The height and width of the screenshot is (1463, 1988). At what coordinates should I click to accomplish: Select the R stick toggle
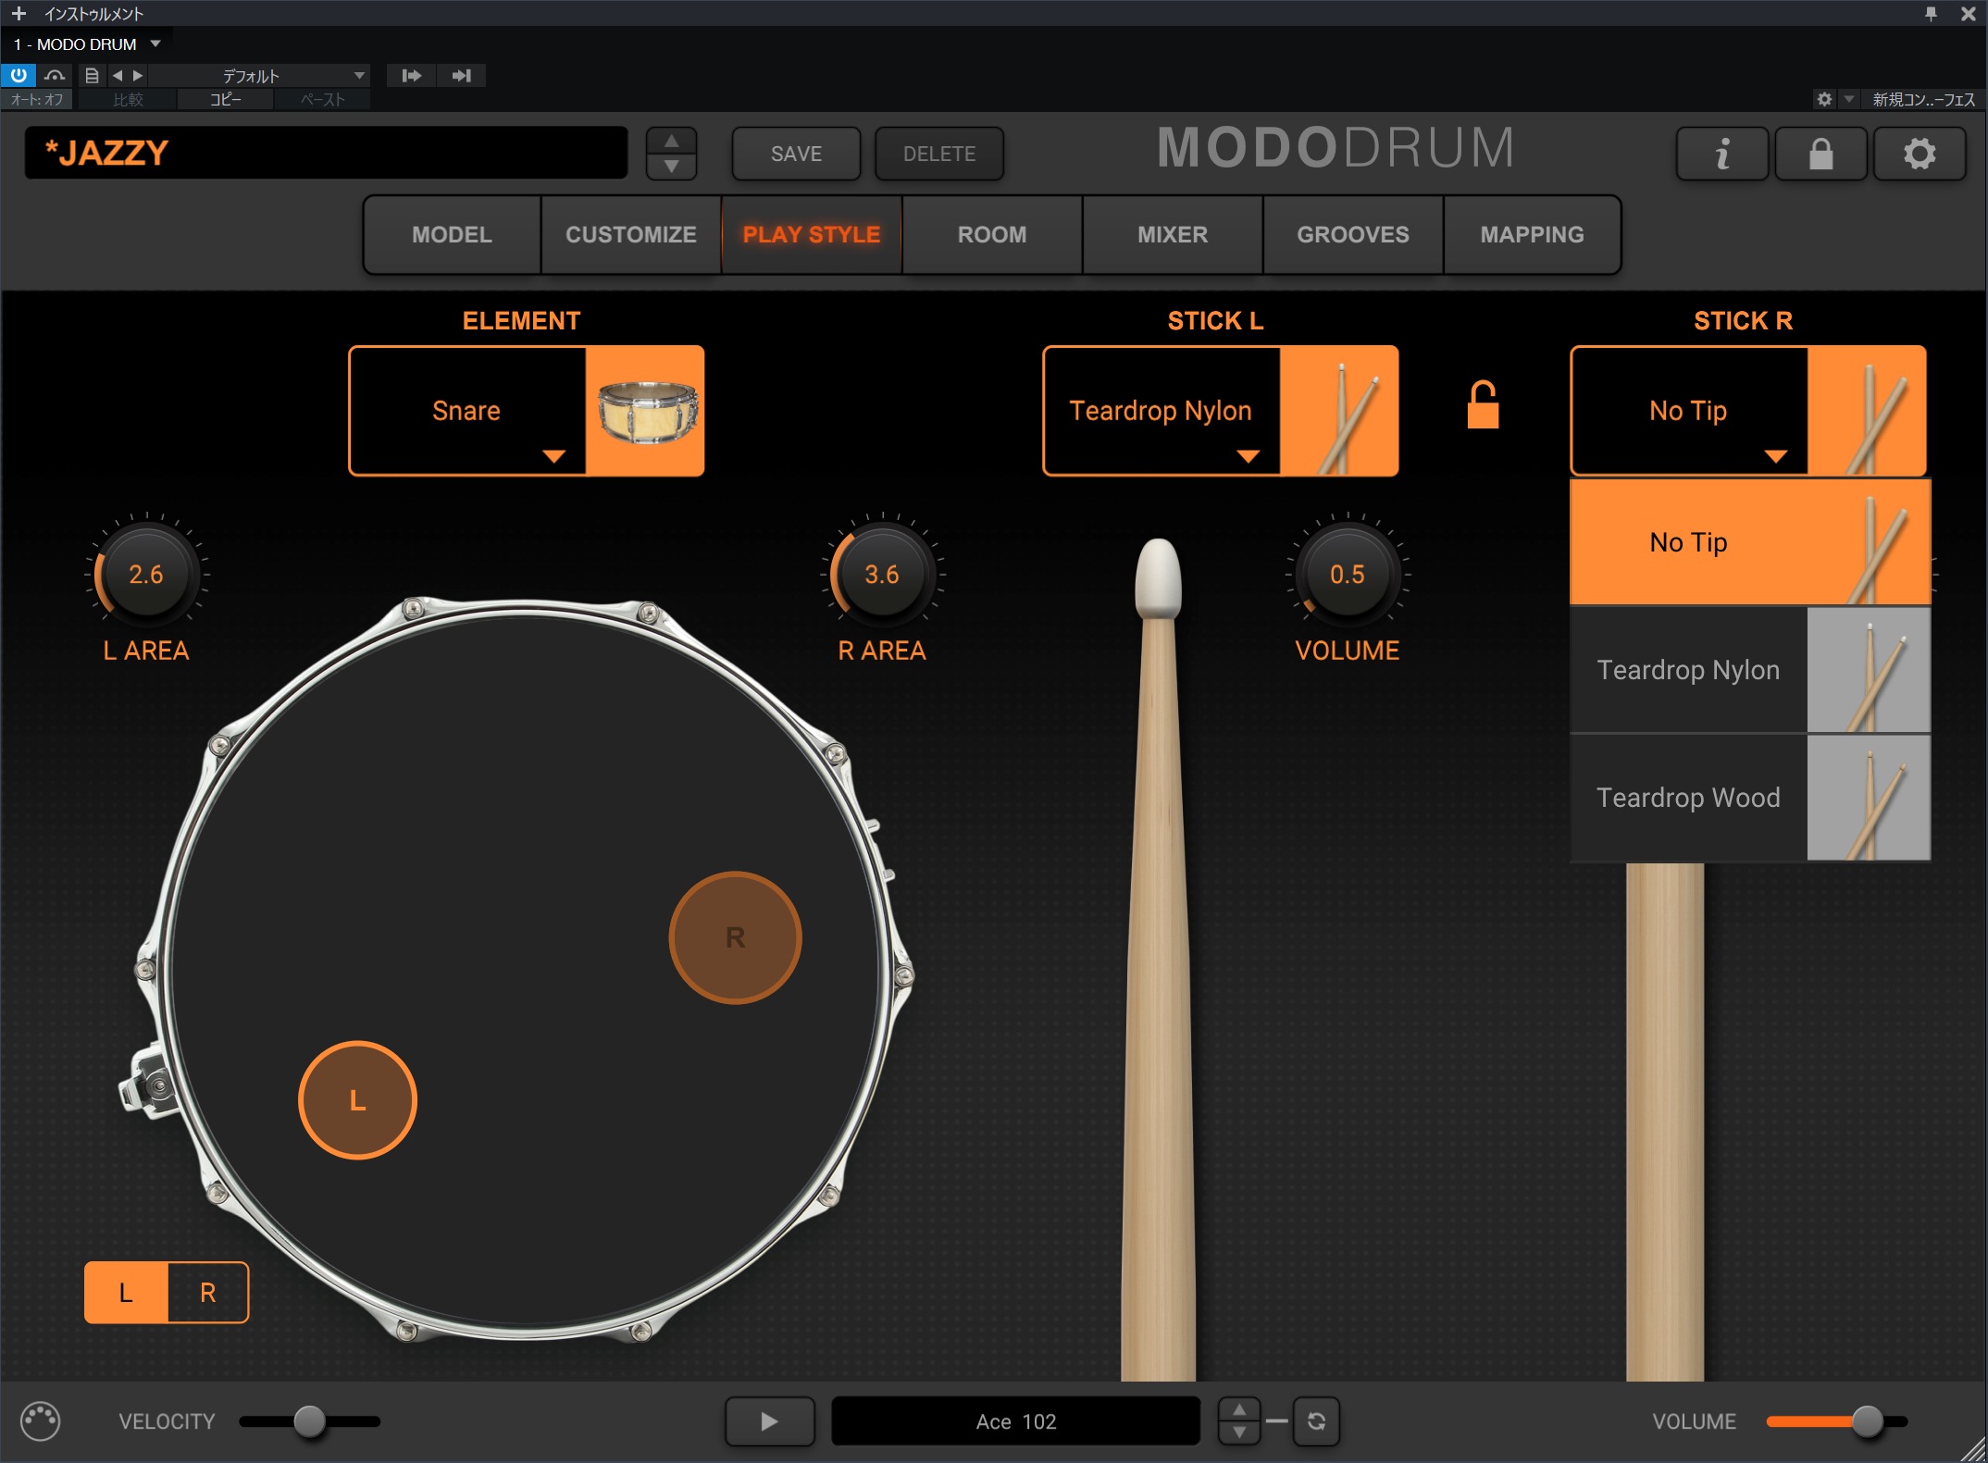[208, 1293]
